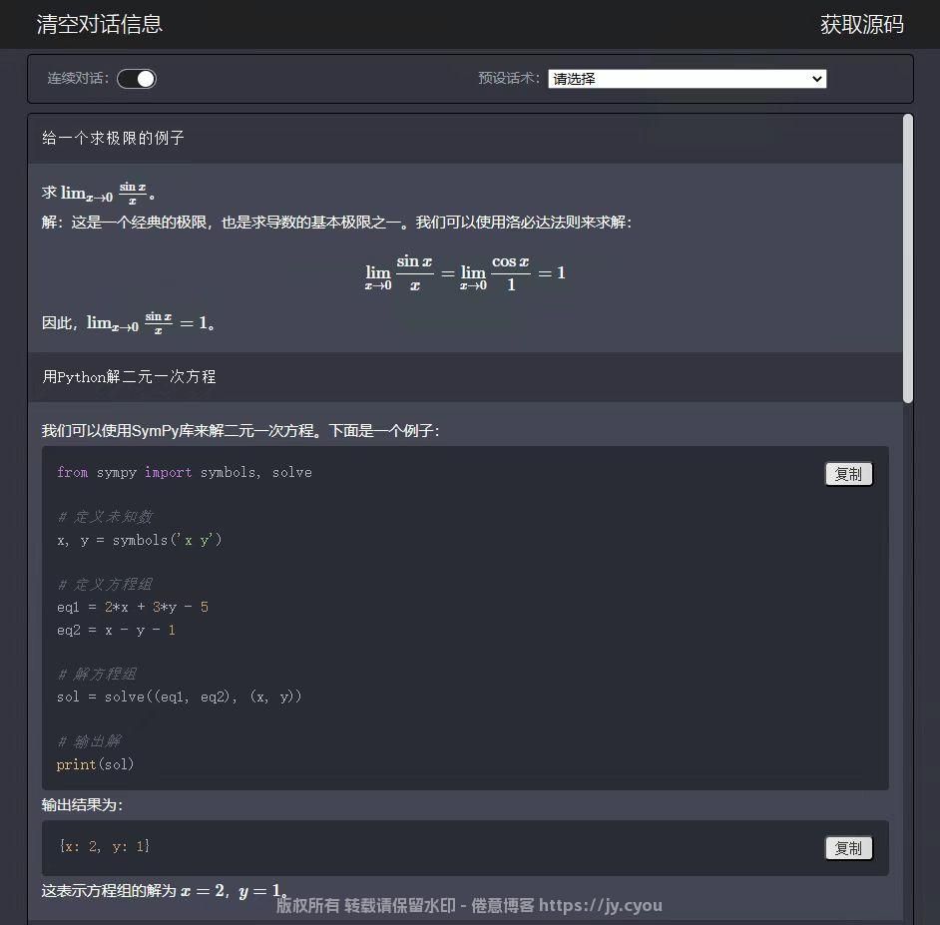The height and width of the screenshot is (925, 940).
Task: Click the 预设话术 label text
Action: pyautogui.click(x=508, y=79)
